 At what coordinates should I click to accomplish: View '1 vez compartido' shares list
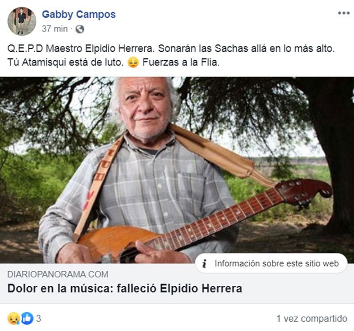(312, 319)
